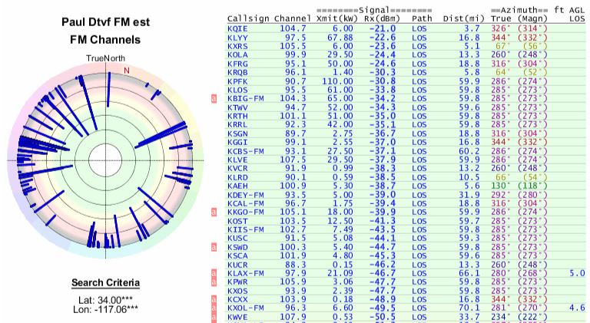This screenshot has width=590, height=323.
Task: Select the KCBS-FM callsign
Action: point(246,152)
